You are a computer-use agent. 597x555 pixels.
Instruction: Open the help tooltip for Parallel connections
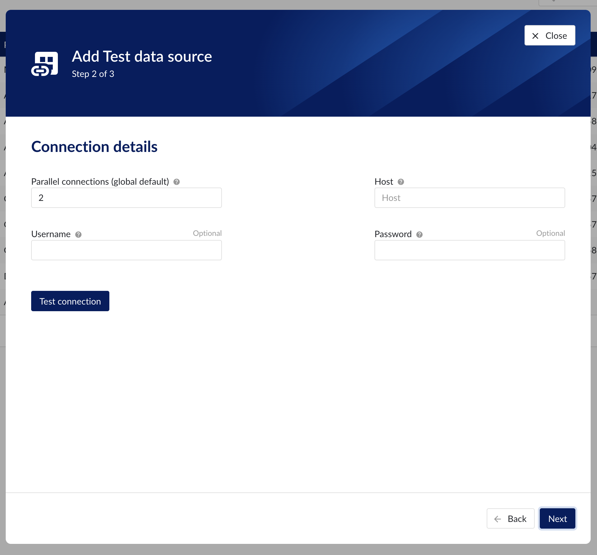[177, 182]
